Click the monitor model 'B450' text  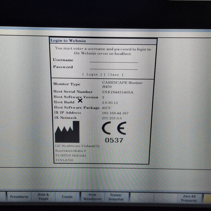tap(107, 87)
